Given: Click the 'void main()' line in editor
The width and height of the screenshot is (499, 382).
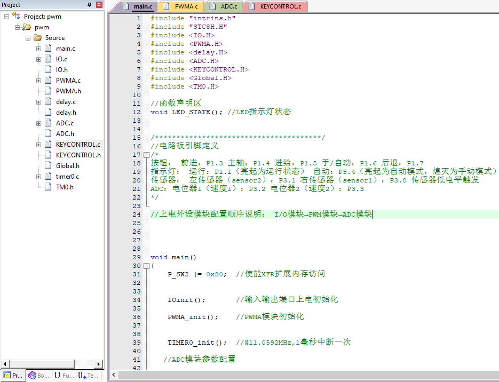Looking at the screenshot, I should [x=173, y=257].
